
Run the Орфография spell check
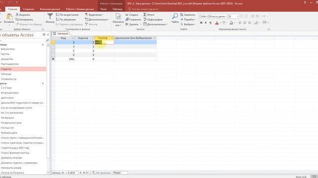coord(153,20)
